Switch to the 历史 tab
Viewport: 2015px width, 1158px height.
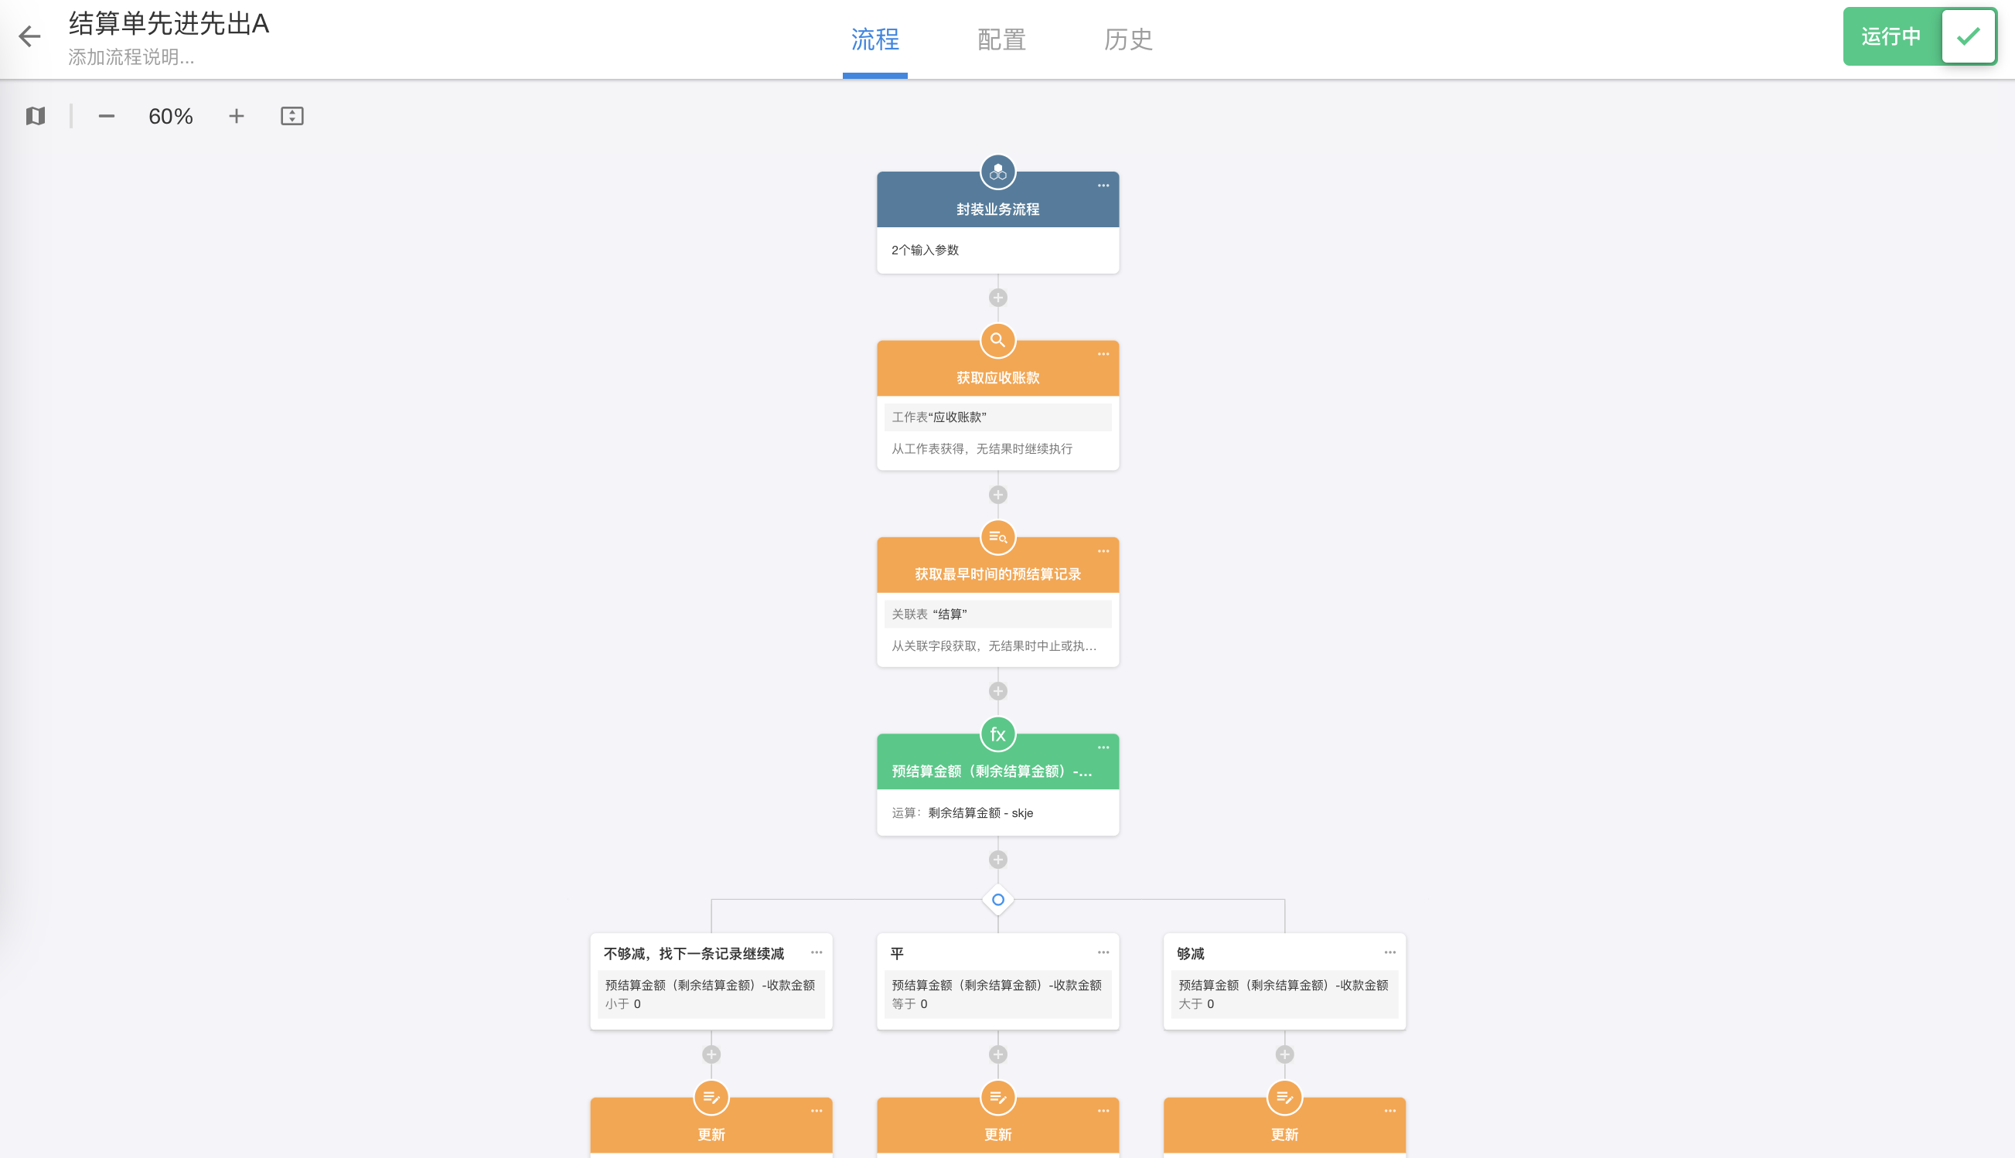coord(1127,39)
